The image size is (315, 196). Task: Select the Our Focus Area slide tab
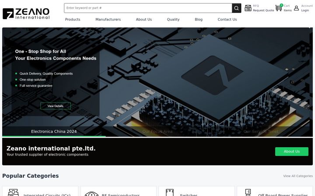[157, 132]
